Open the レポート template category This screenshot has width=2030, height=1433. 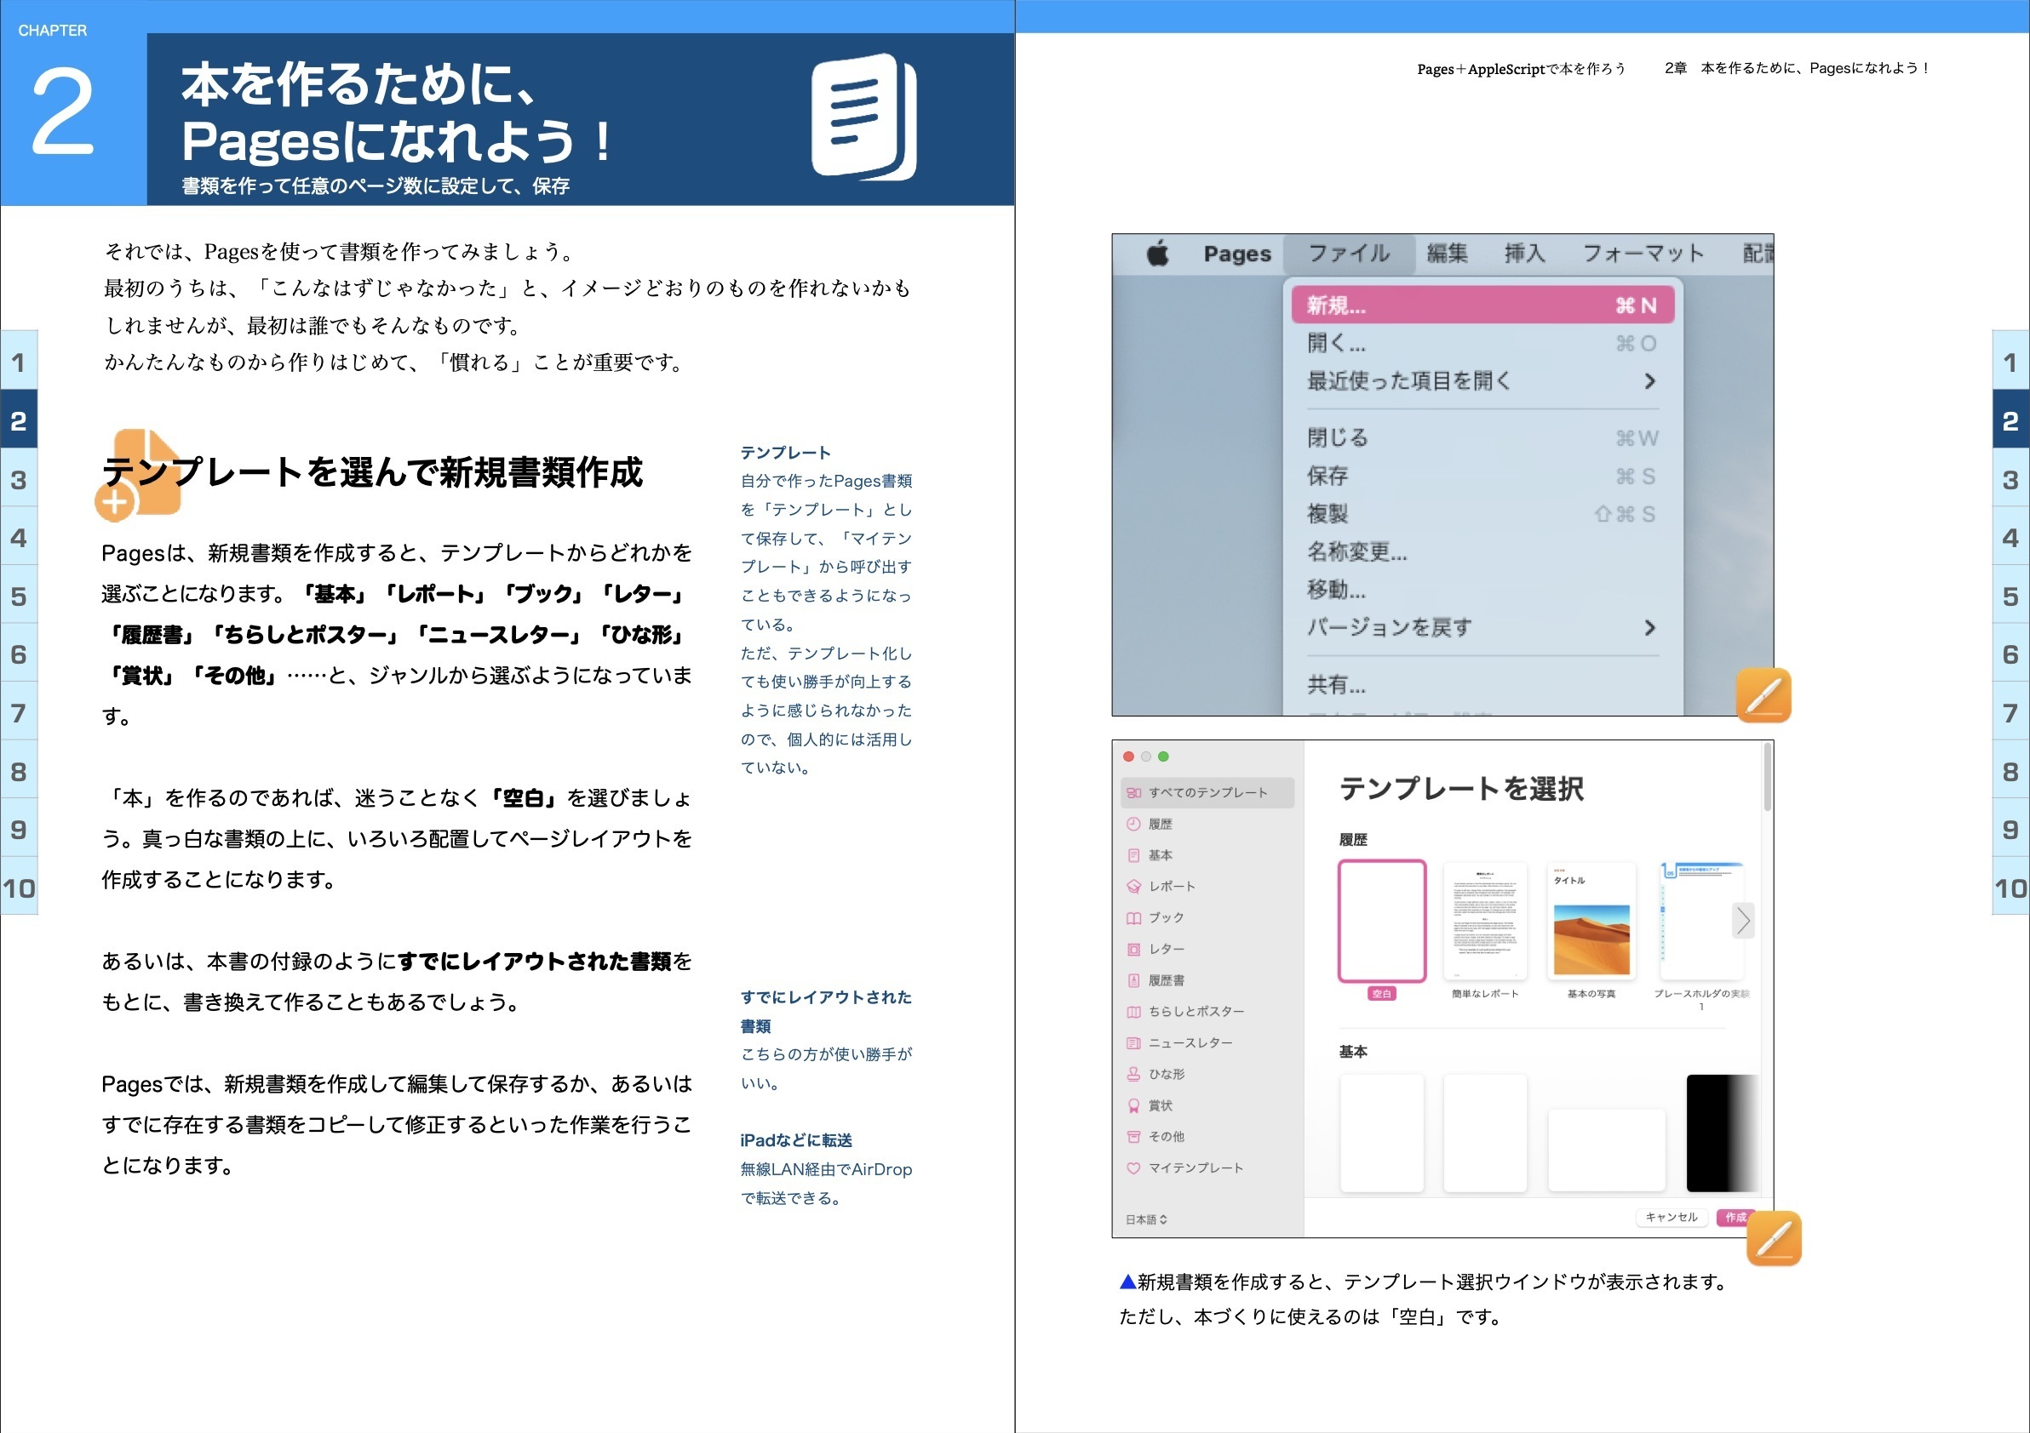coord(1134,885)
